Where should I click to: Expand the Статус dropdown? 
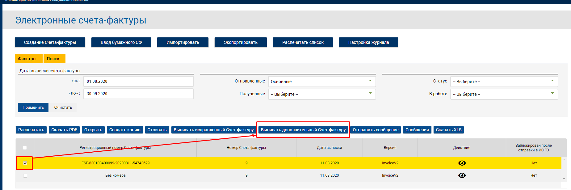[x=504, y=82]
